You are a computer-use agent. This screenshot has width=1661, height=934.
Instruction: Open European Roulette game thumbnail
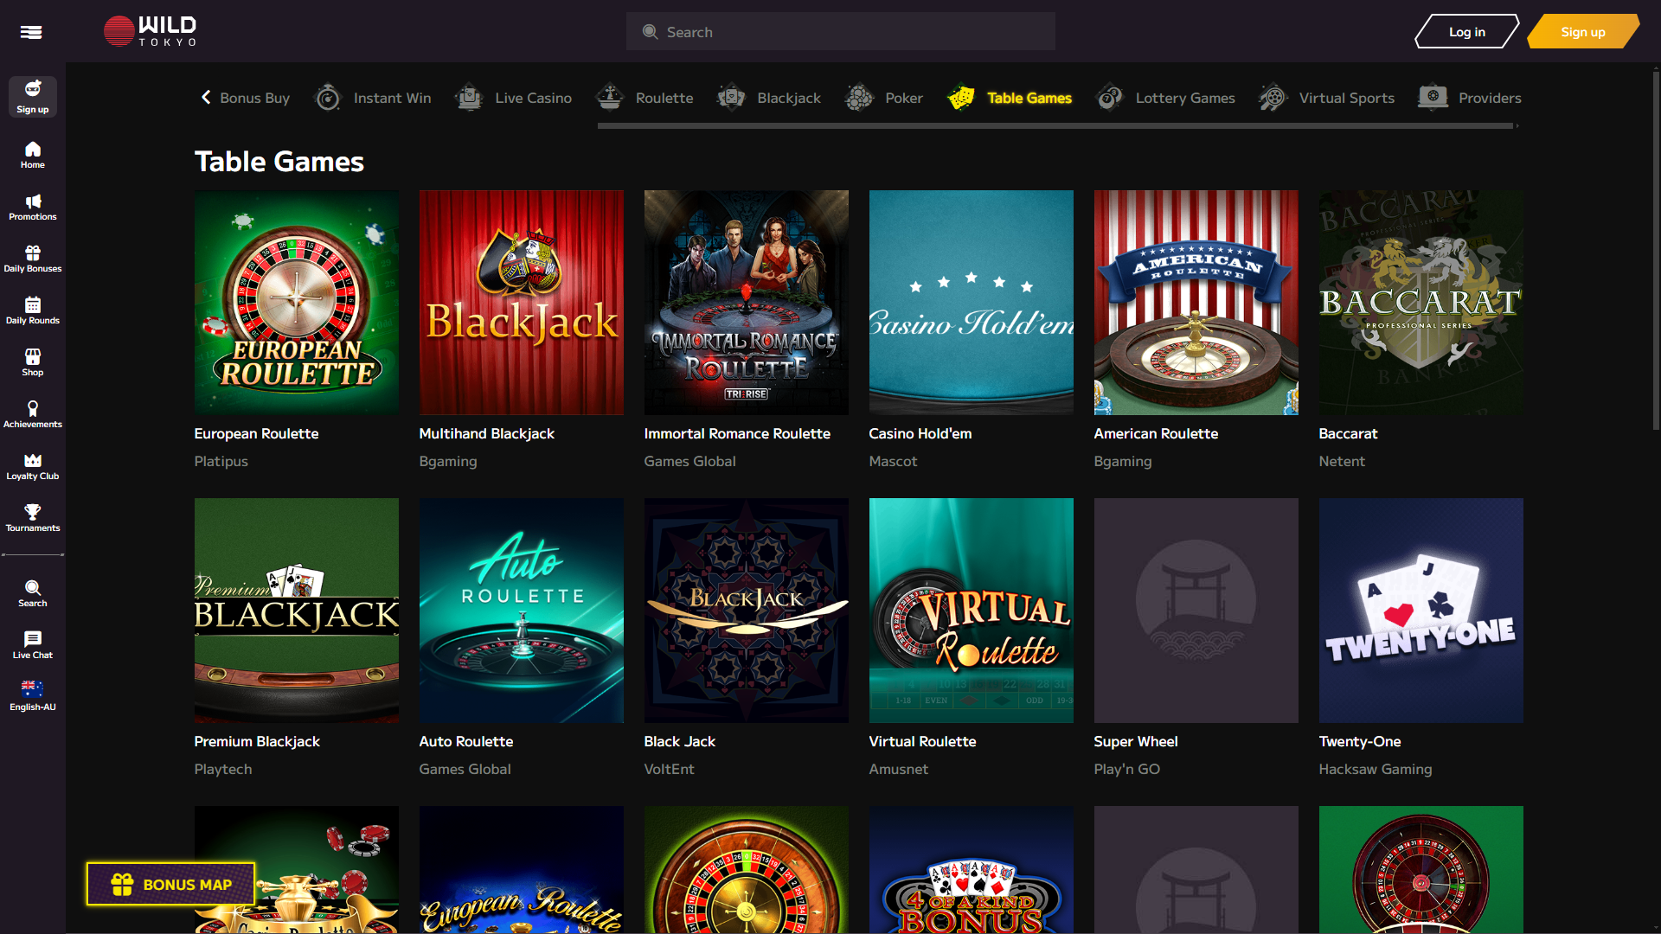[x=297, y=303]
